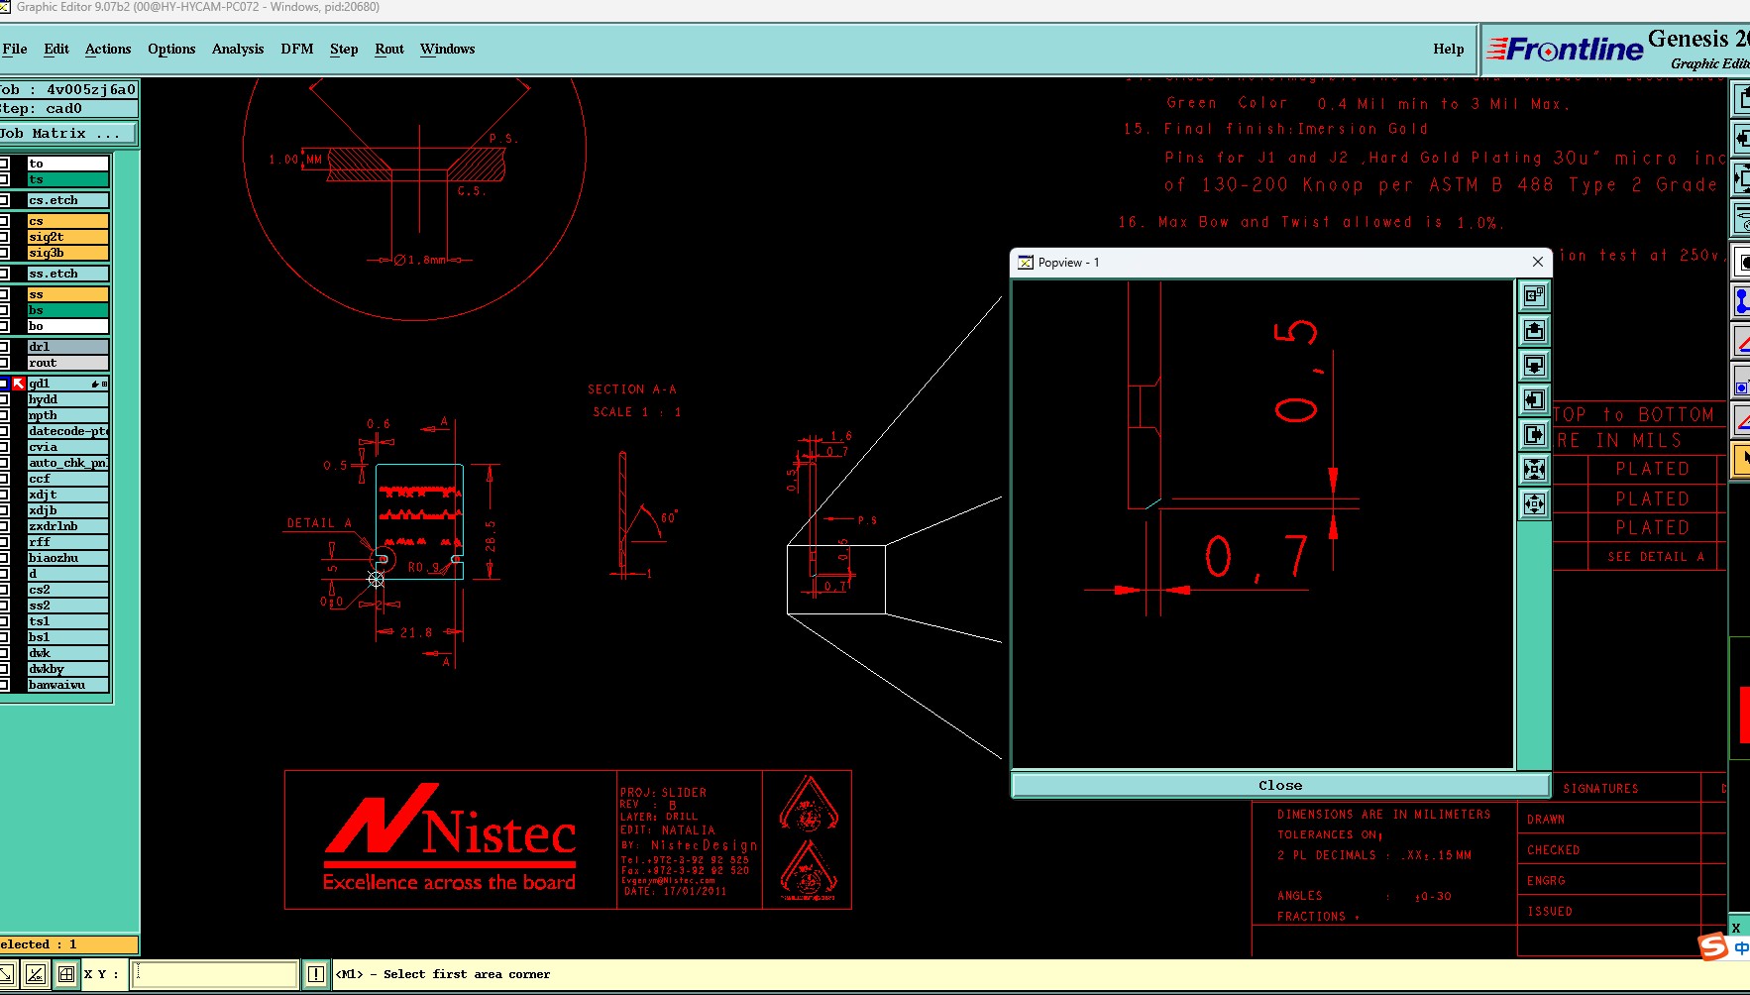Viewport: 1750px width, 995px height.
Task: Select the dwkby layer
Action: pyautogui.click(x=67, y=669)
